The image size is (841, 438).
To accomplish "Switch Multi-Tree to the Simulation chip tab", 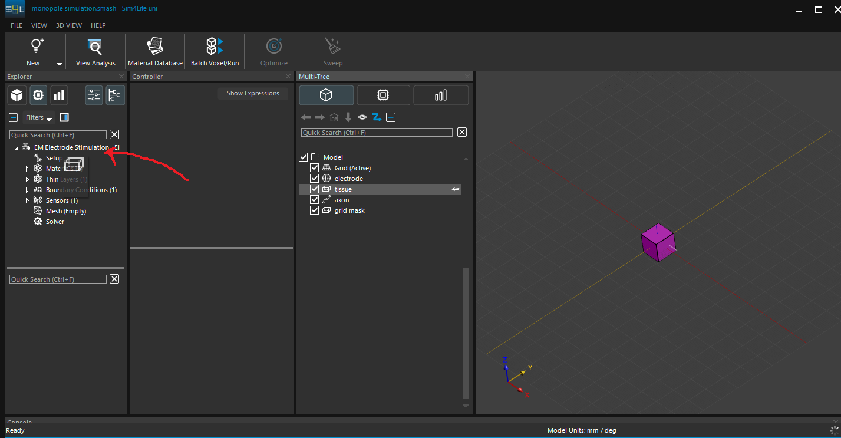I will (383, 95).
